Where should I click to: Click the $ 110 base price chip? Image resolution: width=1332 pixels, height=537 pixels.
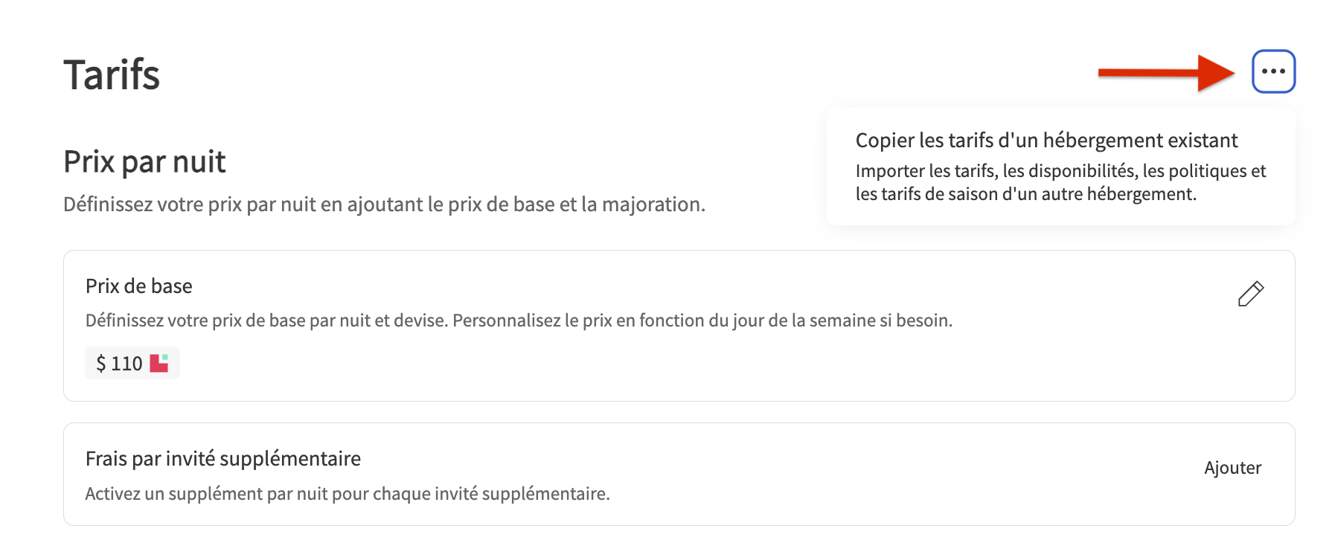click(x=132, y=363)
